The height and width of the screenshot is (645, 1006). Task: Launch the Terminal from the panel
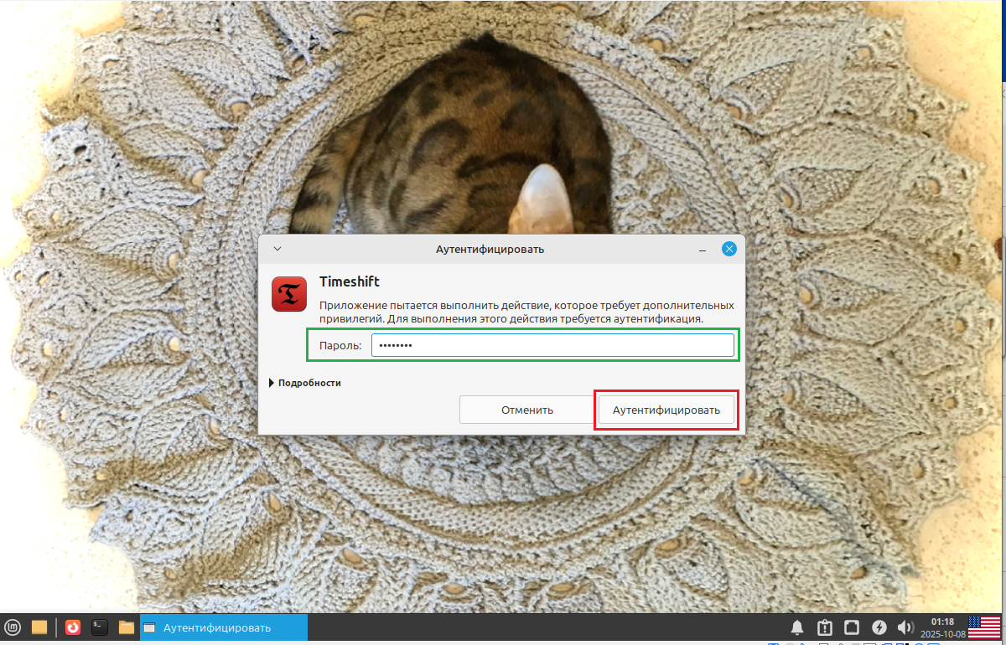pos(100,627)
